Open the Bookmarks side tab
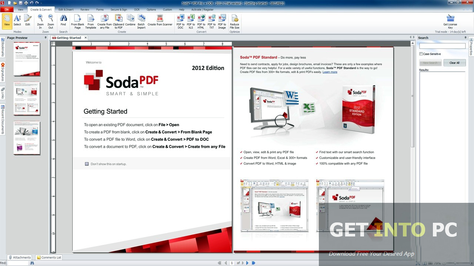This screenshot has width=474, height=266. click(x=3, y=48)
